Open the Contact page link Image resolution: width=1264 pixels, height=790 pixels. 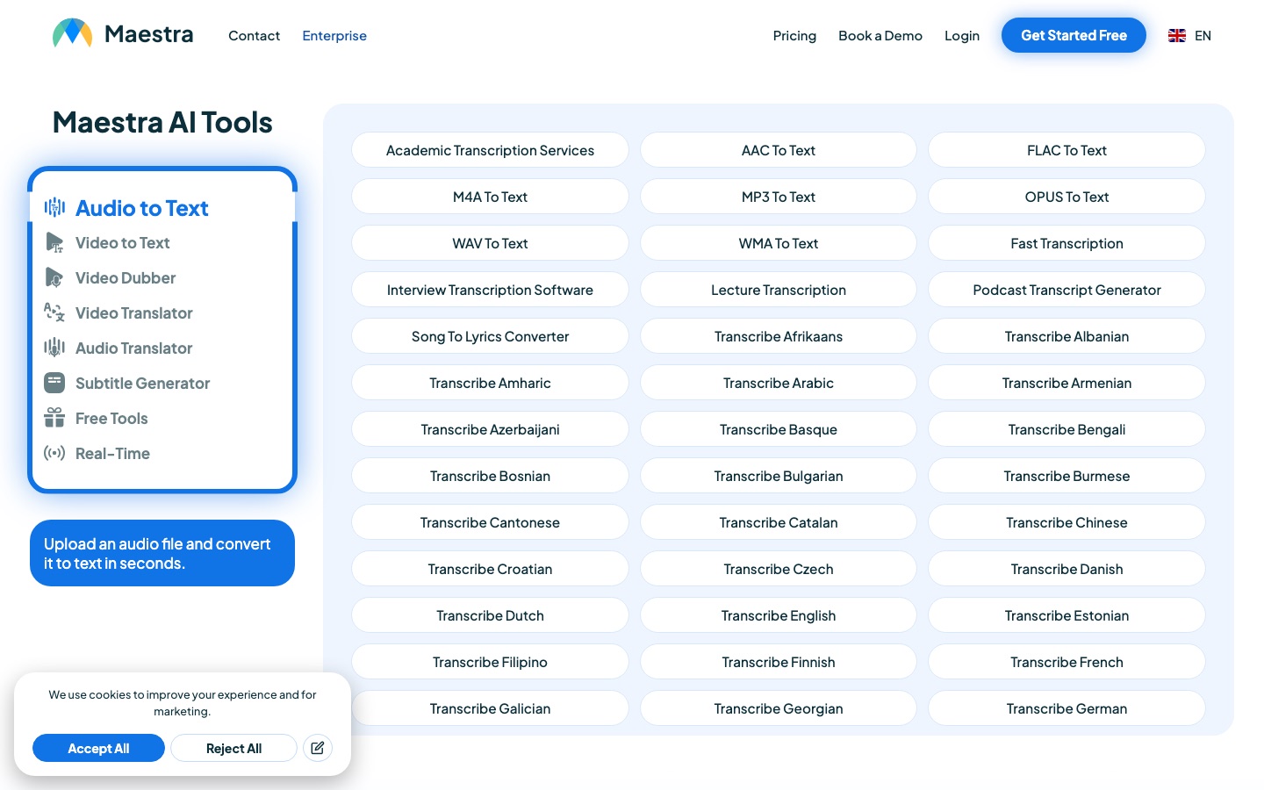click(x=254, y=35)
